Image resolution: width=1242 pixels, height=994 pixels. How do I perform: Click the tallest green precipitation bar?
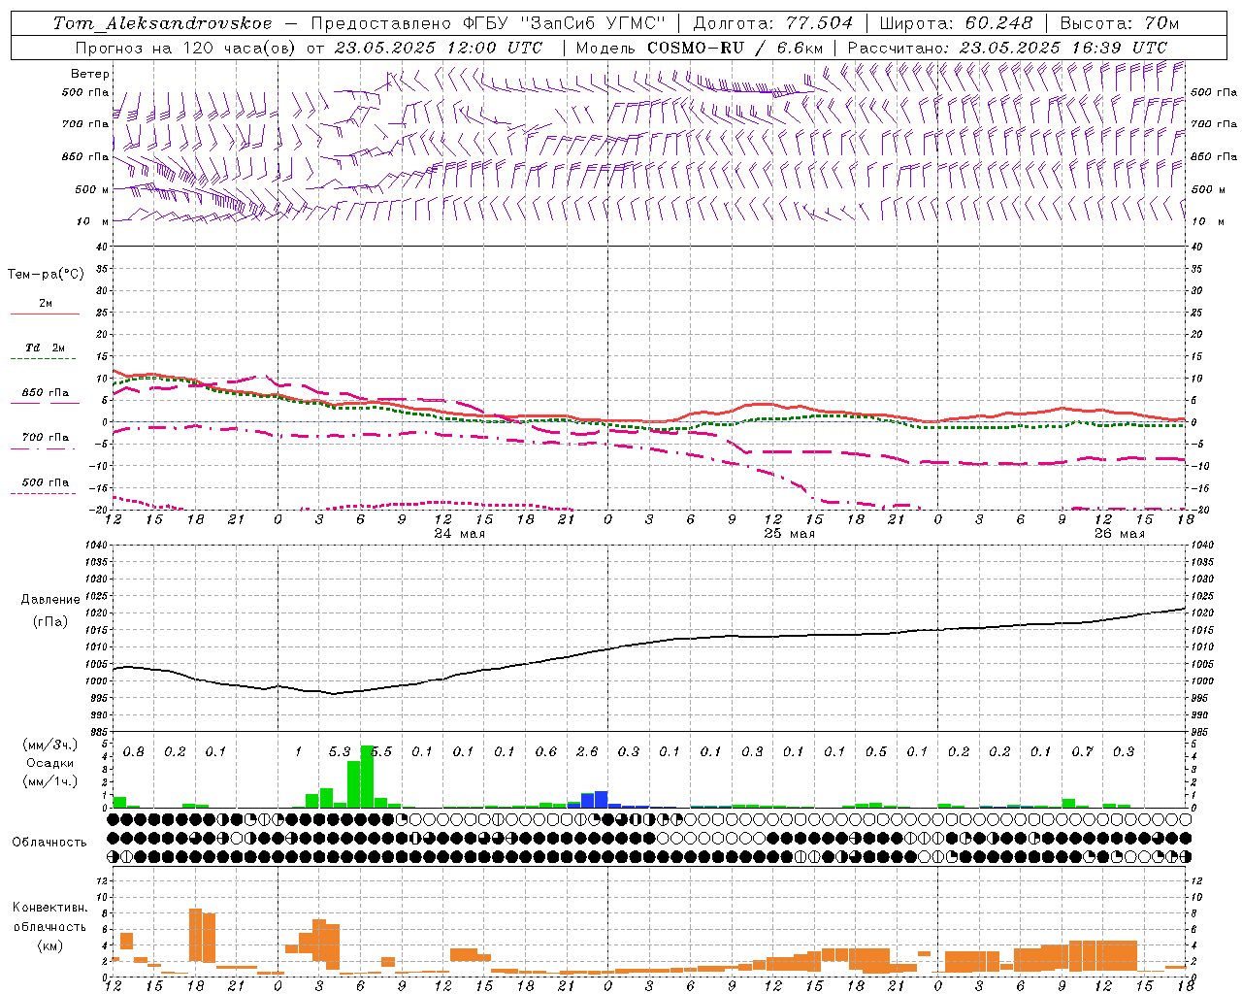[368, 777]
